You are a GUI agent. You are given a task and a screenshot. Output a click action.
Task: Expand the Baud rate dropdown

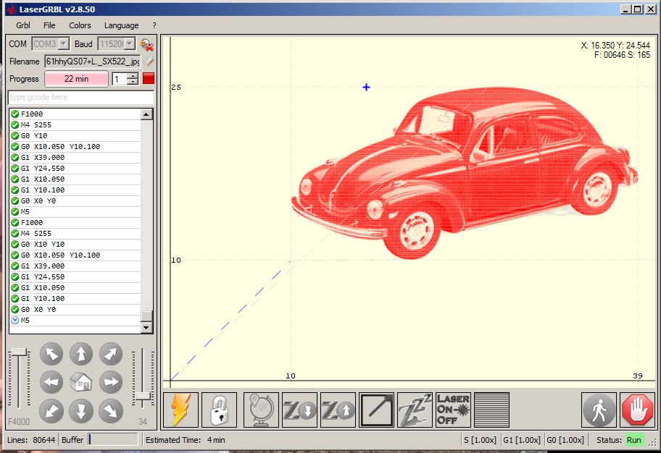(130, 44)
